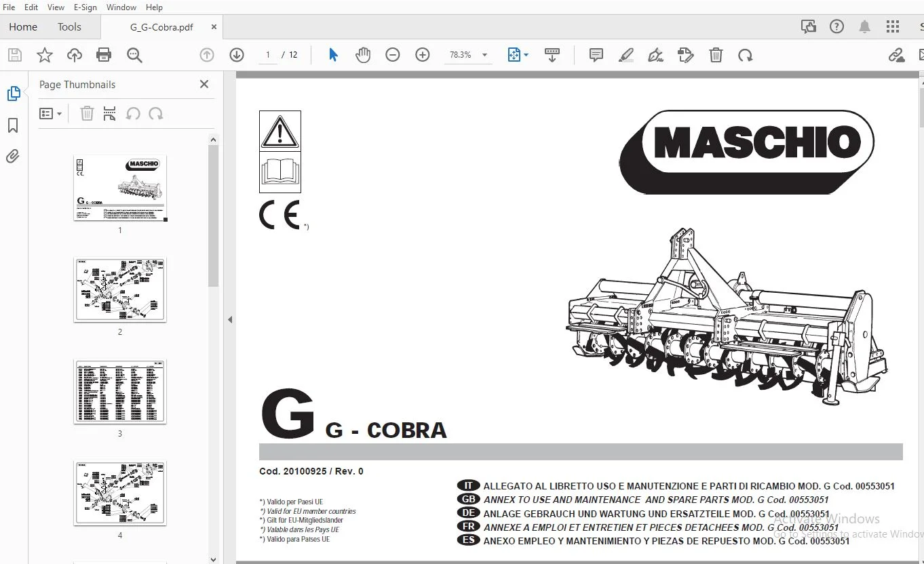Open the notifications bell

pyautogui.click(x=864, y=26)
